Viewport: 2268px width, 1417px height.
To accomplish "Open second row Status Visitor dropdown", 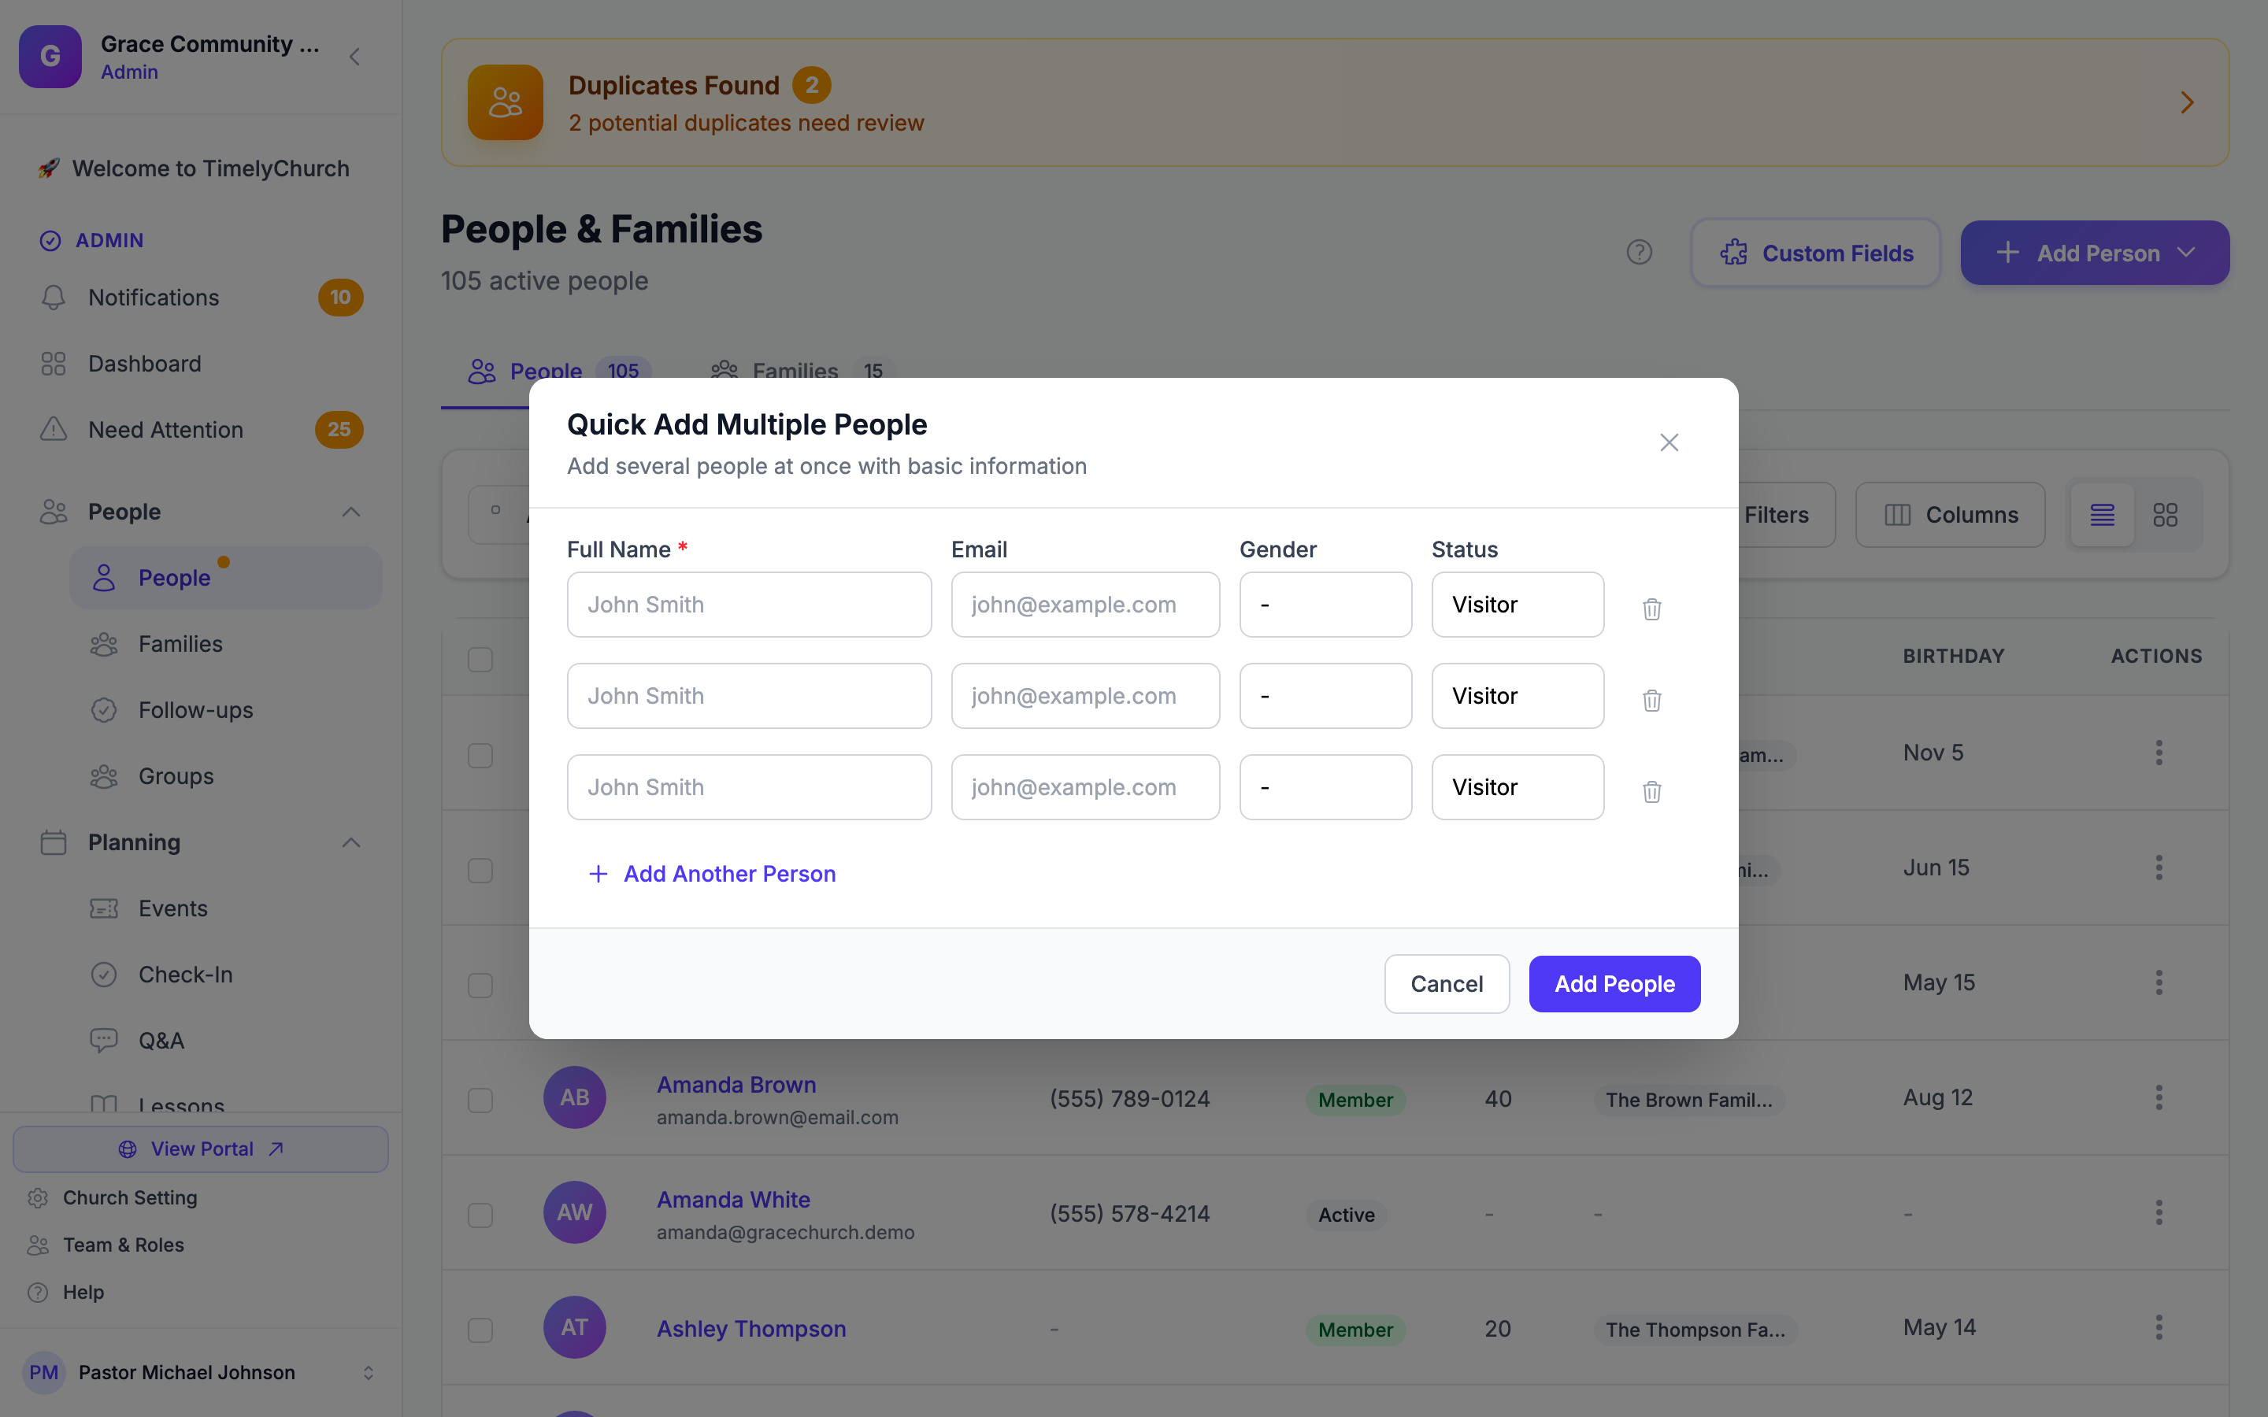I will pos(1518,697).
